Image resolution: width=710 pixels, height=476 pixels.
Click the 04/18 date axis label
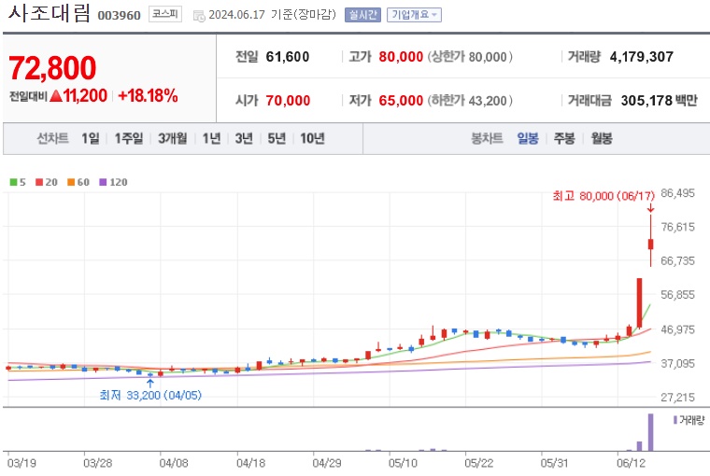(x=251, y=463)
